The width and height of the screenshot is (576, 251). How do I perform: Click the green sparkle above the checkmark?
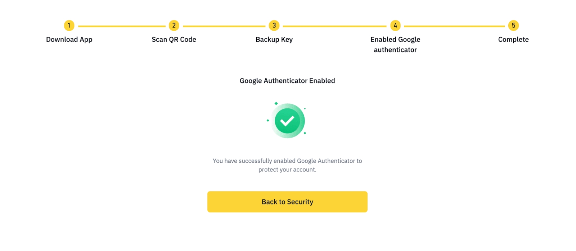(276, 104)
